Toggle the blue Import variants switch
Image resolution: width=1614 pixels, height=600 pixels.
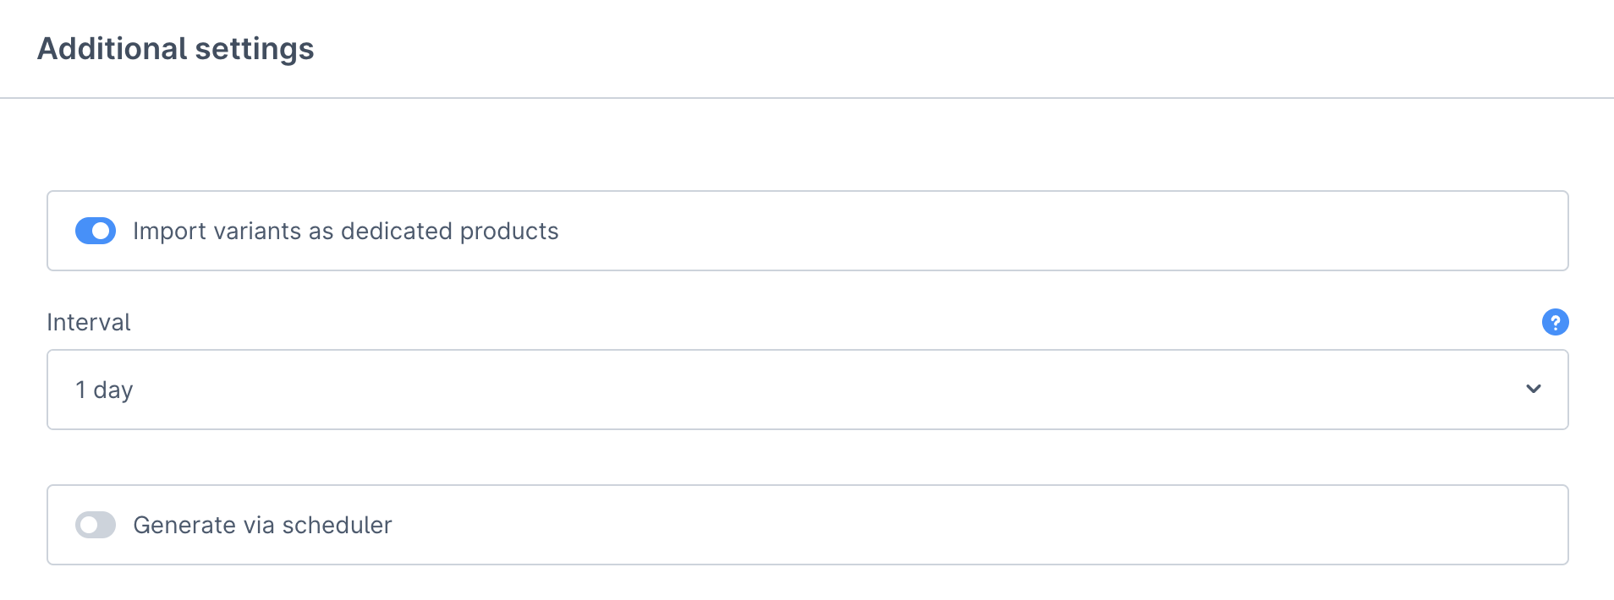96,231
